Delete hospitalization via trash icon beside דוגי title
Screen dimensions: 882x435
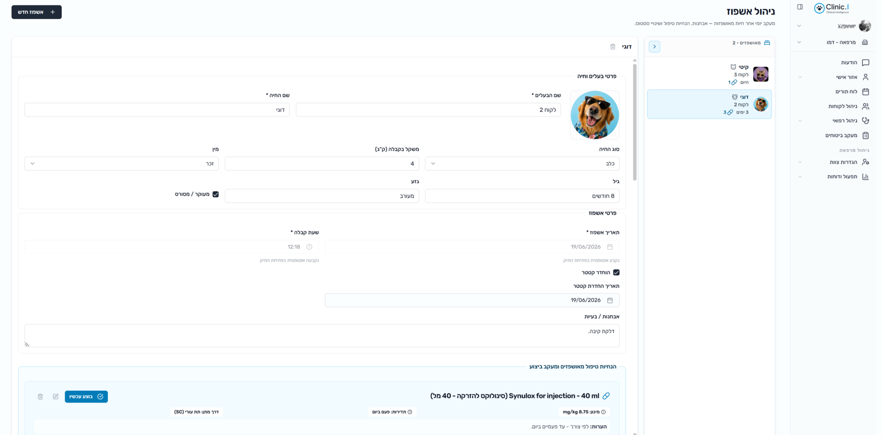612,46
